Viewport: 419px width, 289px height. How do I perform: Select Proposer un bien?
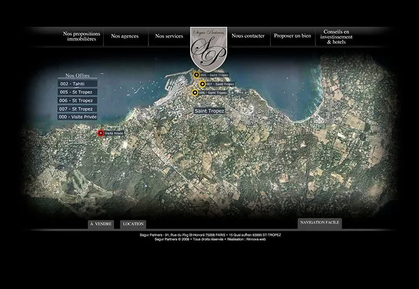[x=292, y=36]
